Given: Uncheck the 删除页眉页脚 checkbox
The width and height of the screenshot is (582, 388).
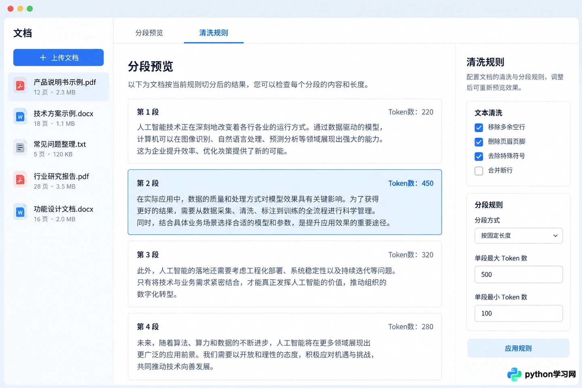Looking at the screenshot, I should tap(479, 142).
